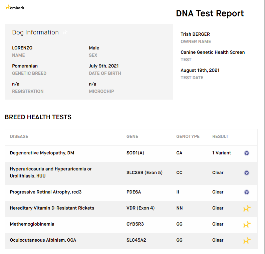Click the yellow Embark icon in Methemoglobinemia row
Screen dimensions: 265x254
click(x=247, y=225)
